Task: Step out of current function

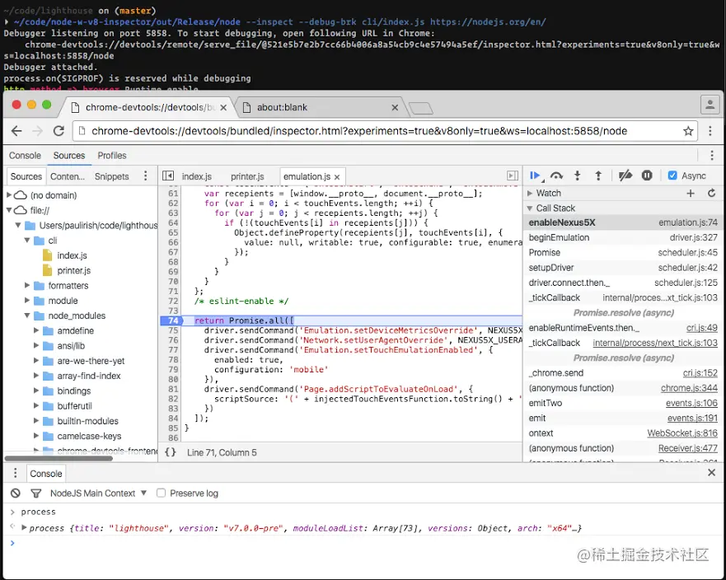Action: 598,175
